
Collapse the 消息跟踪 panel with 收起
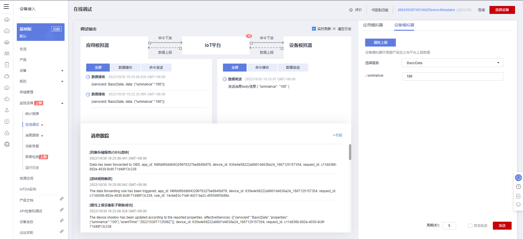(x=338, y=135)
